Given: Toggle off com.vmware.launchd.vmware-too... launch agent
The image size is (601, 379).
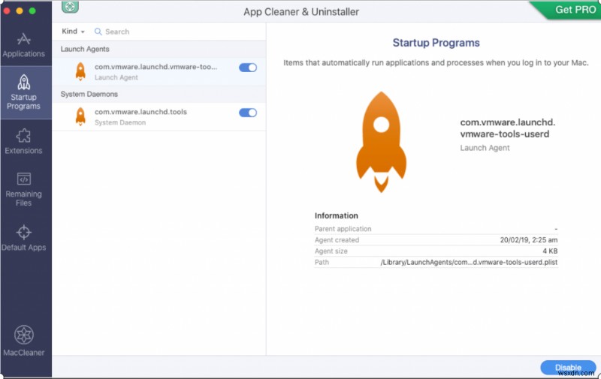Looking at the screenshot, I should click(x=248, y=68).
